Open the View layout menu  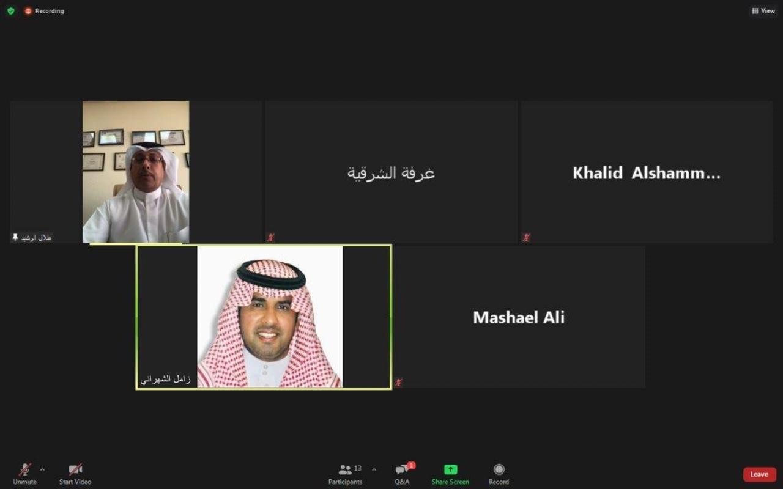[763, 11]
